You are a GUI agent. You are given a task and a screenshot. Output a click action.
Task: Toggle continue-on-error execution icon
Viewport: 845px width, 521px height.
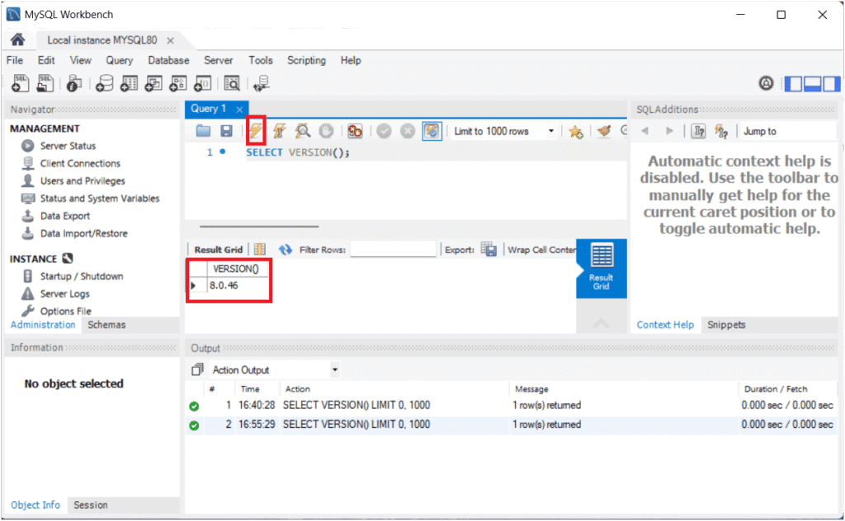[x=355, y=131]
